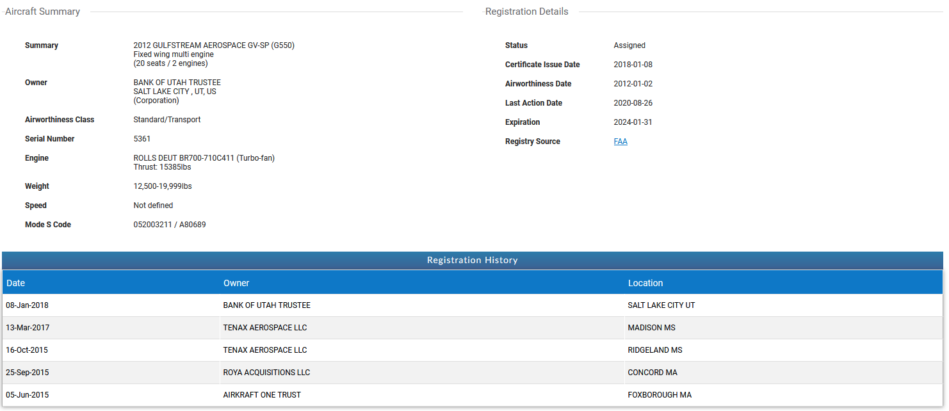Click the Registration Details section heading

(527, 12)
